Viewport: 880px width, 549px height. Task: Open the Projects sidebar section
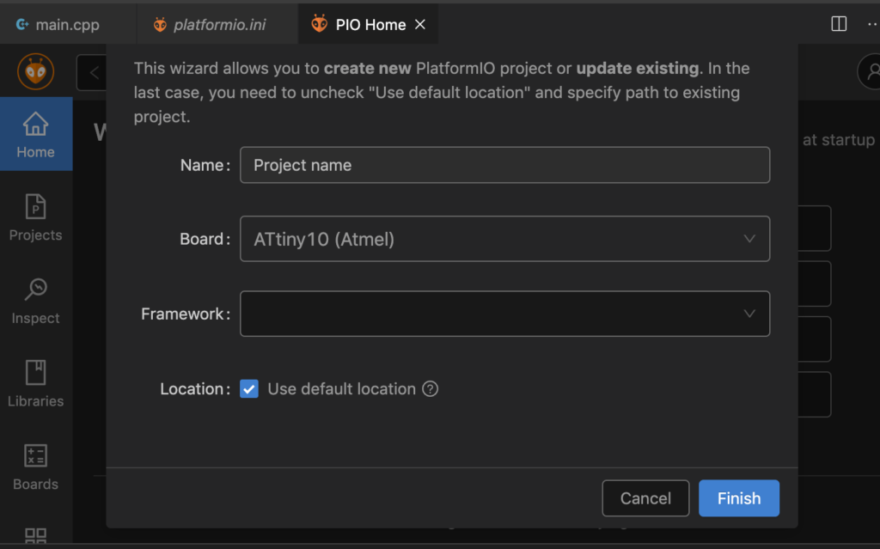pos(35,217)
